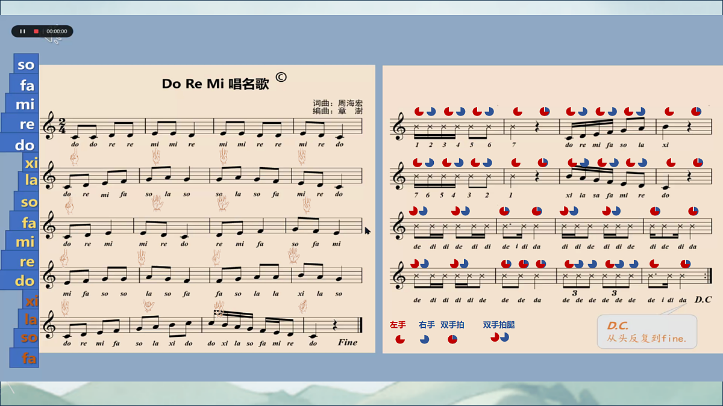The image size is (723, 406).
Task: Select the orange so step
Action: [27, 338]
